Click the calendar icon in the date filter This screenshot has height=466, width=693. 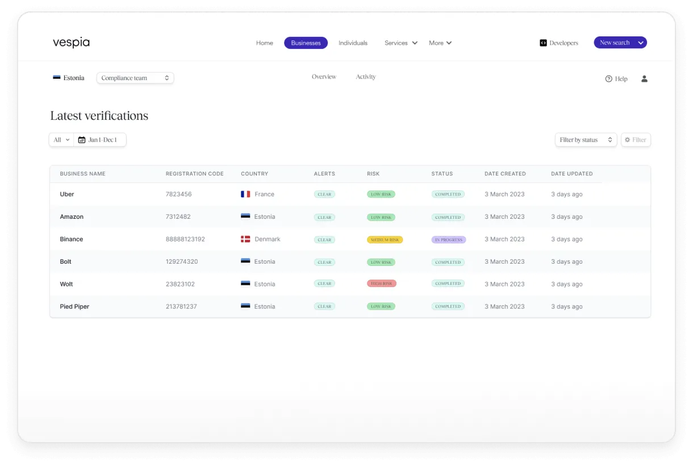81,139
